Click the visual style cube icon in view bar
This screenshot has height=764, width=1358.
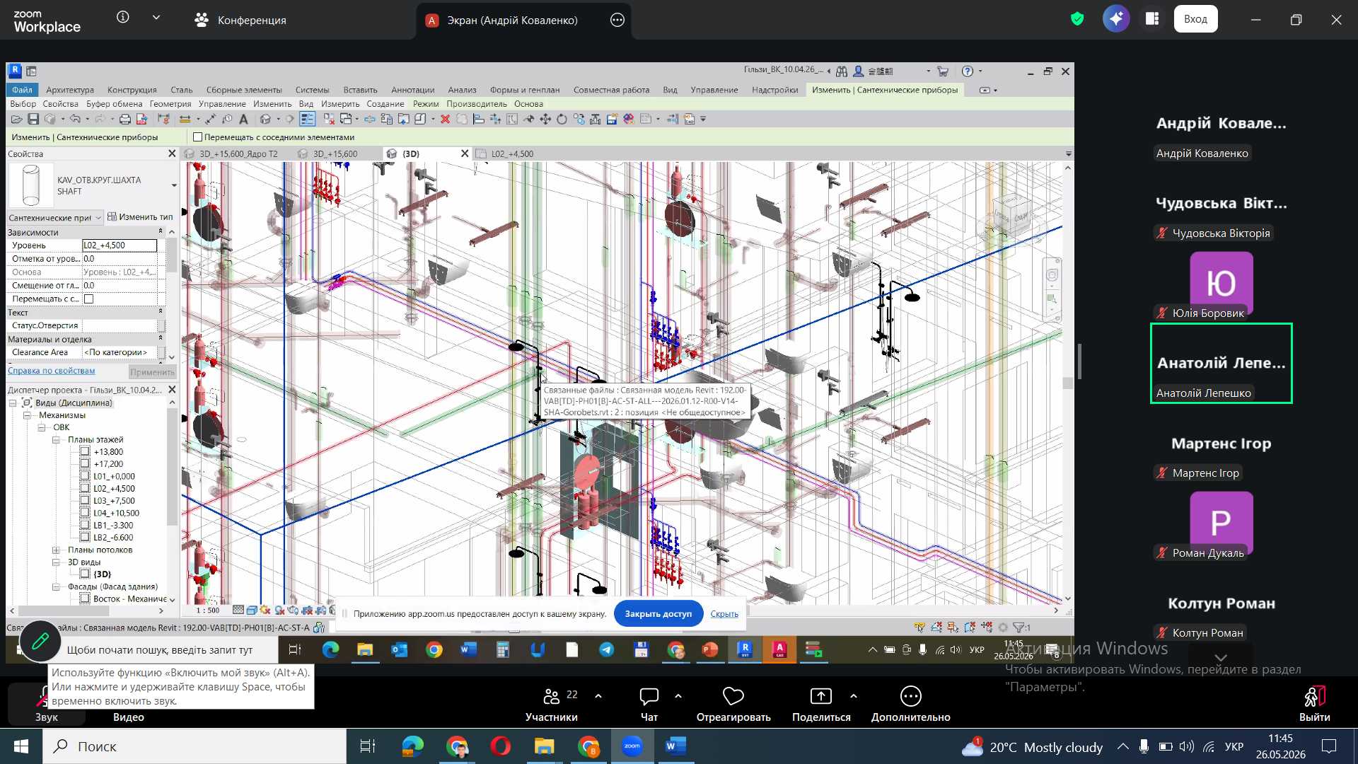coord(252,610)
